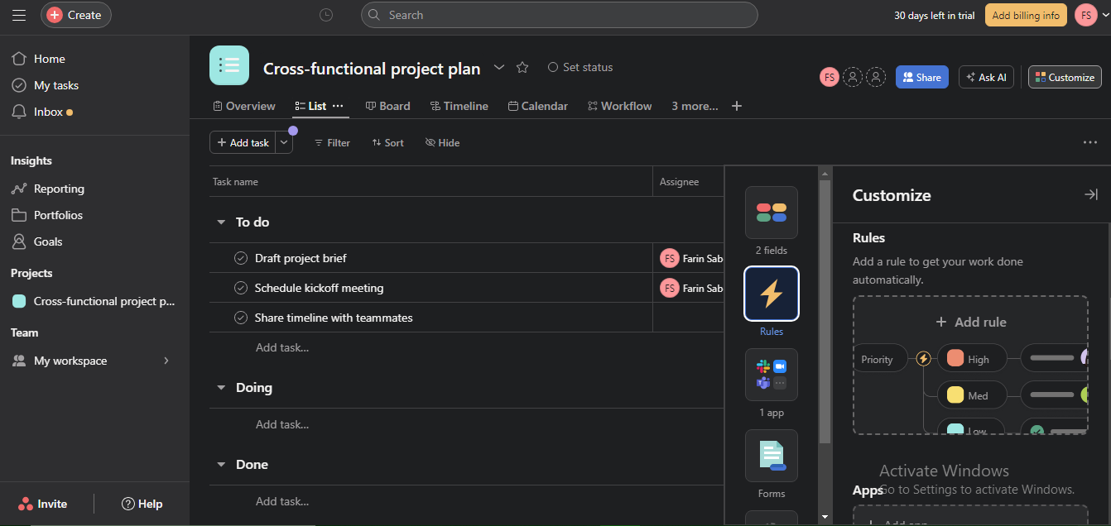Click the Fields icon showing 2 fields
The width and height of the screenshot is (1111, 526).
click(x=771, y=213)
